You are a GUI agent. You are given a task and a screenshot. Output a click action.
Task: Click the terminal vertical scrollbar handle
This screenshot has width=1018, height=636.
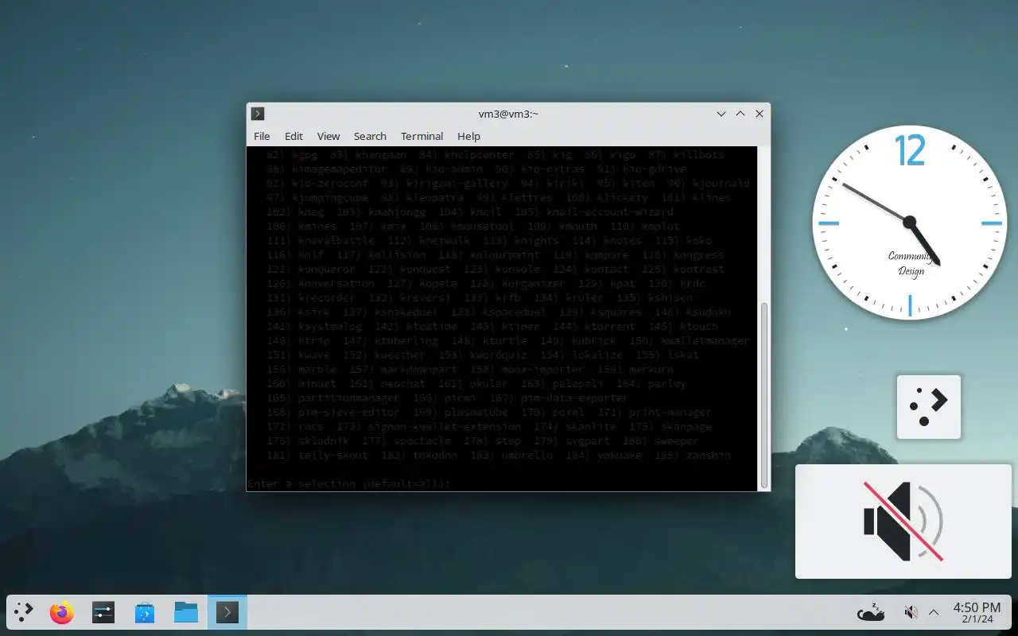click(764, 394)
